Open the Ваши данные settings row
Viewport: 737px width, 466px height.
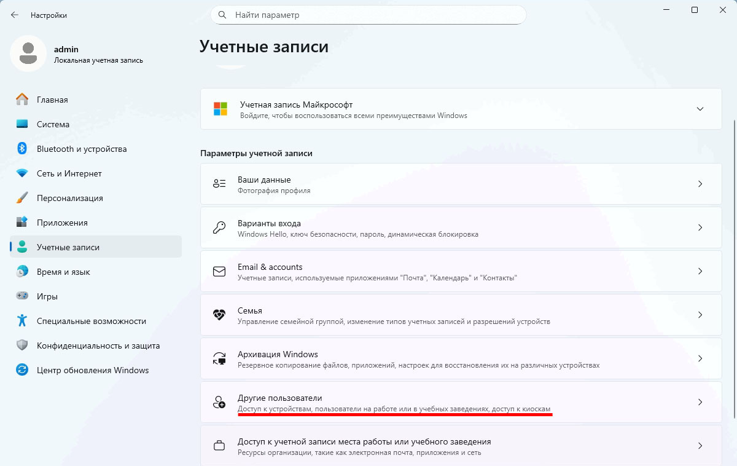[461, 184]
